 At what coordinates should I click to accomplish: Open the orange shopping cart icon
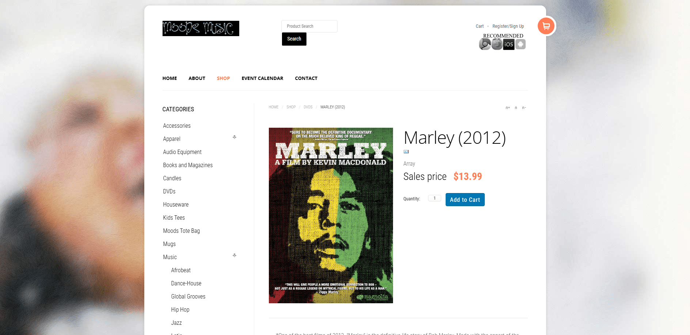pyautogui.click(x=546, y=26)
